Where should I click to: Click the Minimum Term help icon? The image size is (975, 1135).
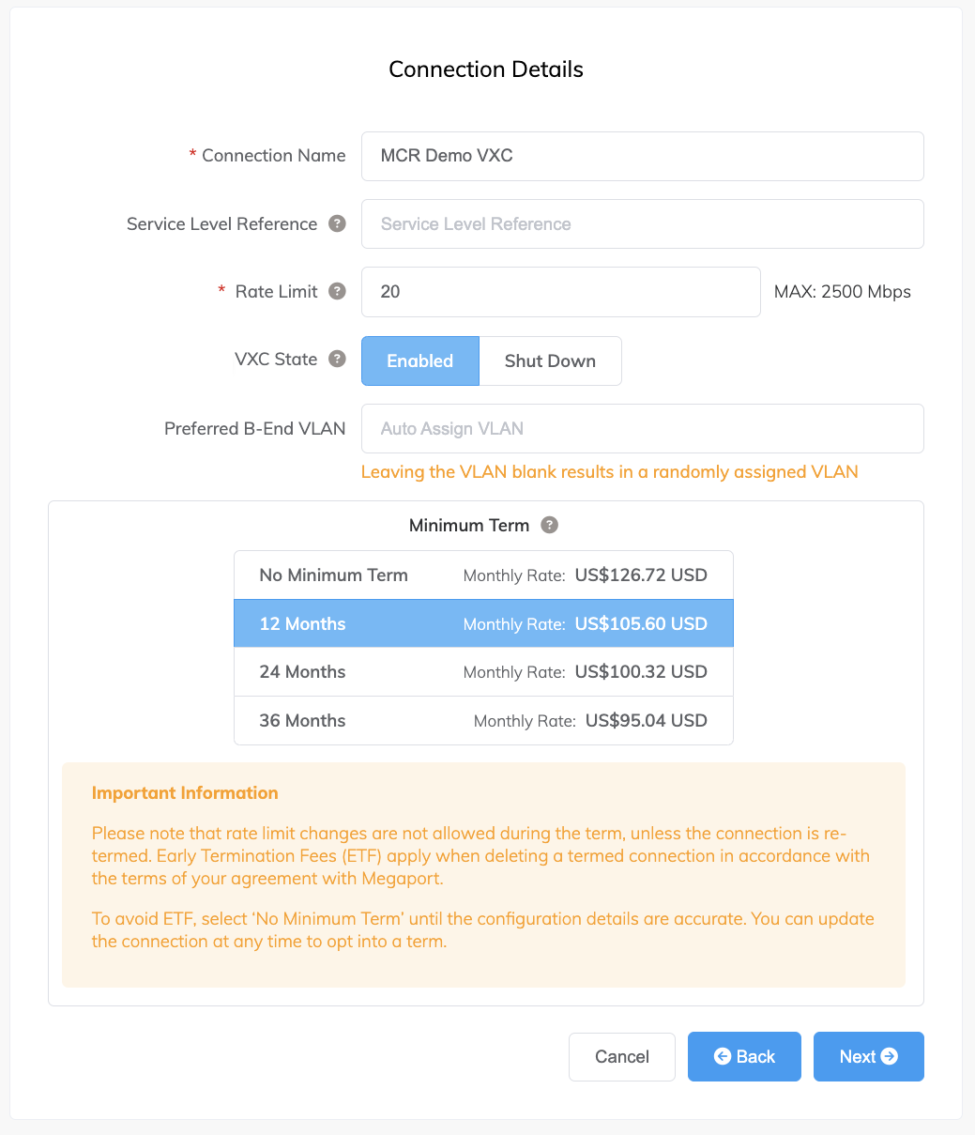pos(550,525)
